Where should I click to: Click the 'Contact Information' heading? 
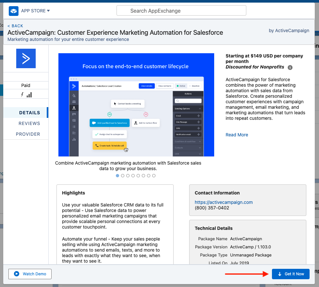(x=217, y=193)
